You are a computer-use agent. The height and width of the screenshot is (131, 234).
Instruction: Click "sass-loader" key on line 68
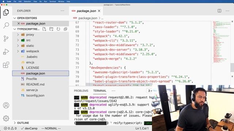pyautogui.click(x=105, y=27)
